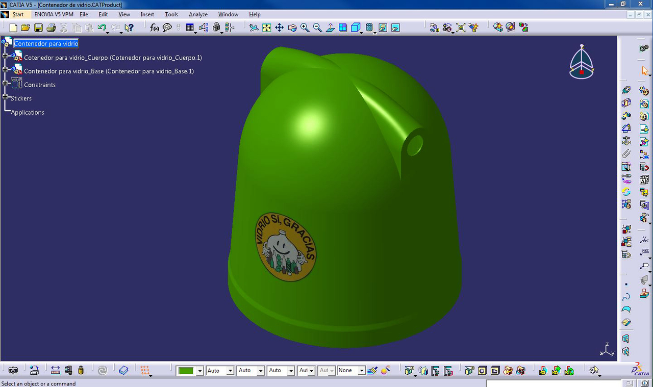Expand the Contenedor para vidrio_Cuerpo node
This screenshot has width=653, height=387.
pyautogui.click(x=6, y=56)
